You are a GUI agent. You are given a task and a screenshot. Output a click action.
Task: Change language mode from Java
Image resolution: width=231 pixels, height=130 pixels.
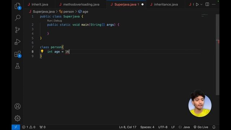(186, 127)
